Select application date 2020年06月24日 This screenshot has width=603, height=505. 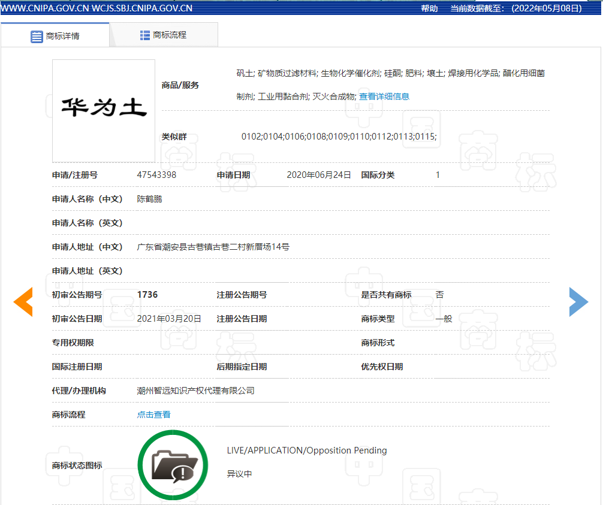pyautogui.click(x=319, y=175)
